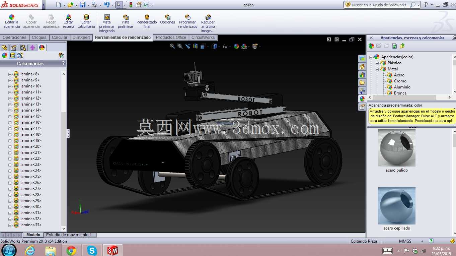Open the FeatureManager design tree tab
The image size is (456, 256).
tap(4, 48)
